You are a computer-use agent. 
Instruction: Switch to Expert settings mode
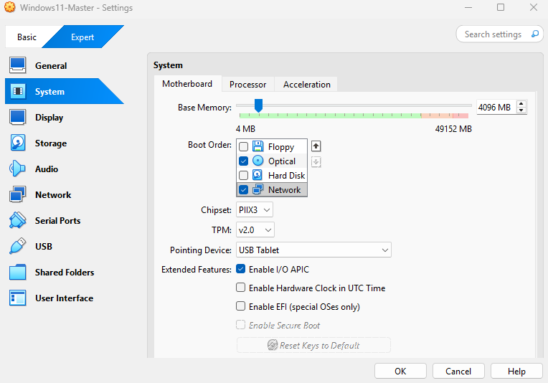coord(82,37)
